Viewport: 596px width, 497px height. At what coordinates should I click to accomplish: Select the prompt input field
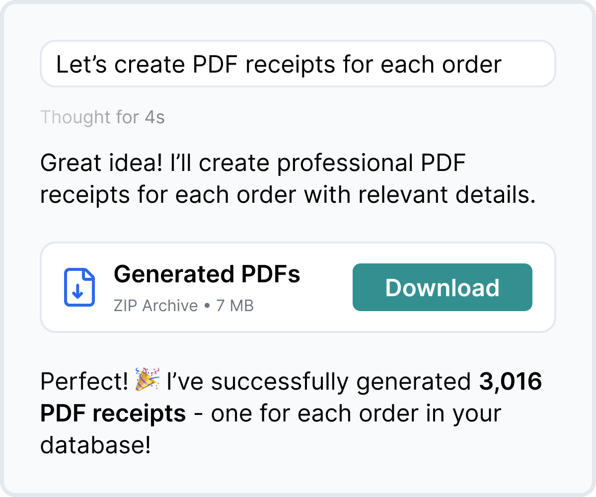(x=298, y=64)
